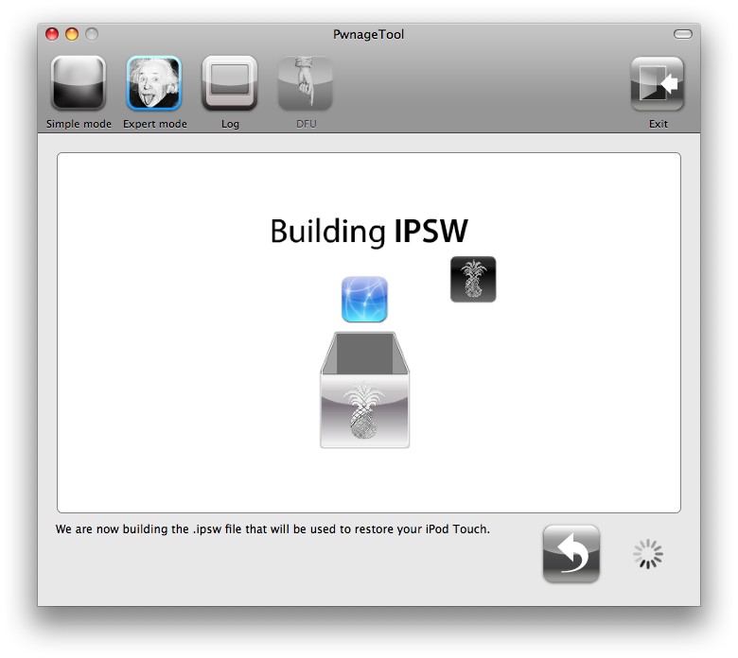Toggle toolbar with the title bar pill button
Viewport: 738px width, 658px height.
point(682,34)
